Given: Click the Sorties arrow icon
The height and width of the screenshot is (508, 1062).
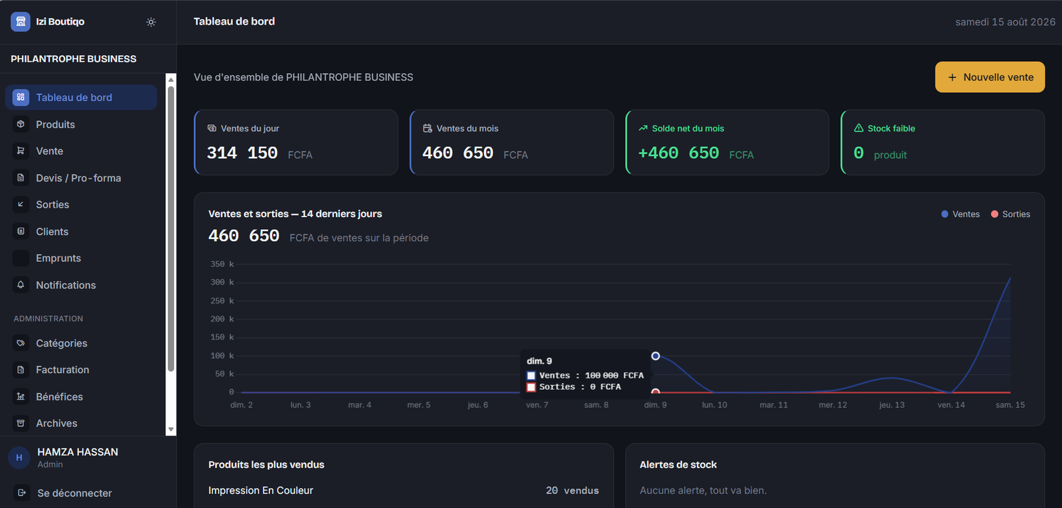Looking at the screenshot, I should click(x=21, y=205).
